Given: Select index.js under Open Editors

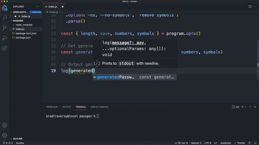Looking at the screenshot, I should click(x=25, y=16).
